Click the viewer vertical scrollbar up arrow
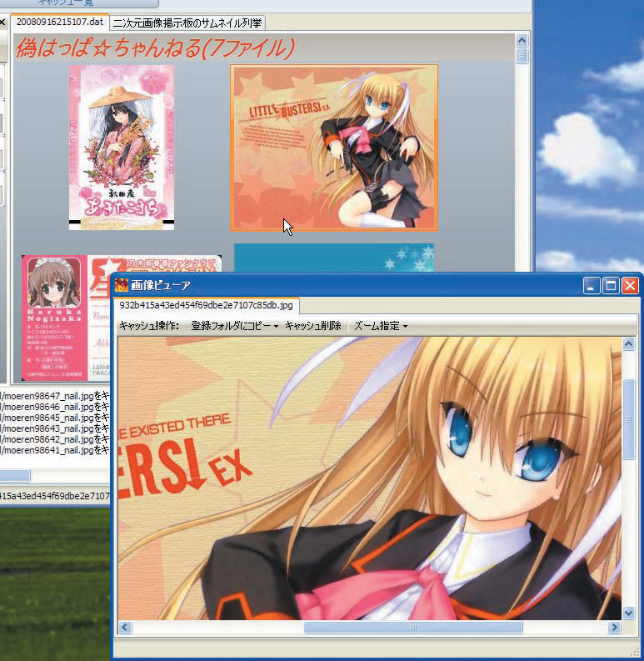The image size is (644, 661). [x=628, y=344]
